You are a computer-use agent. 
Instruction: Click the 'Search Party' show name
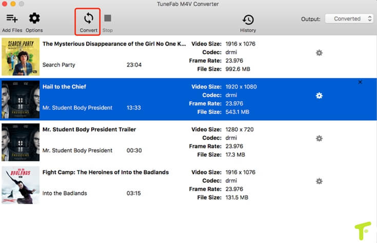(58, 65)
